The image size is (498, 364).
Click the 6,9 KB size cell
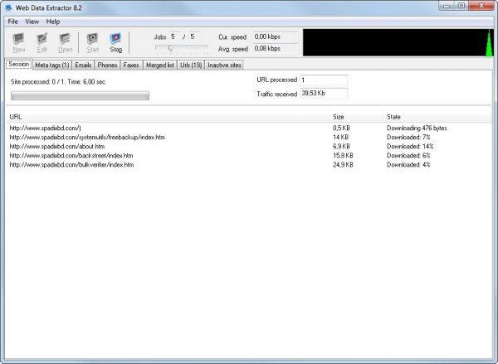[341, 146]
